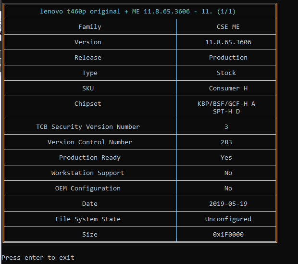Select the Unconfigured file system state value
298x264 pixels.
tap(228, 219)
